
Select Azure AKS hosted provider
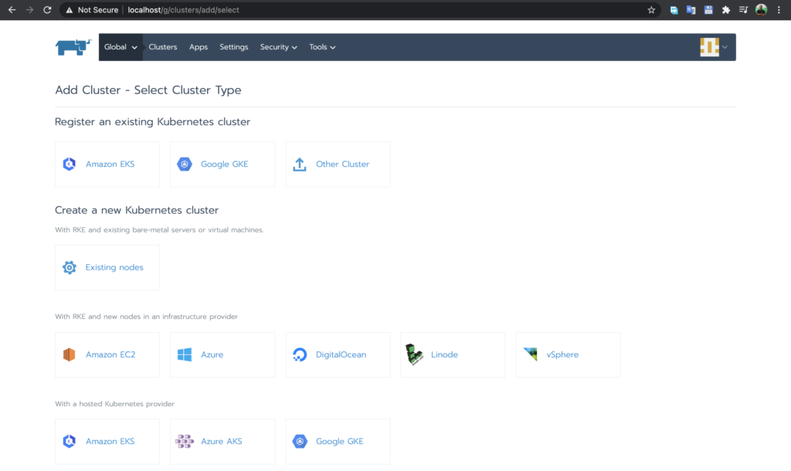[x=222, y=441]
